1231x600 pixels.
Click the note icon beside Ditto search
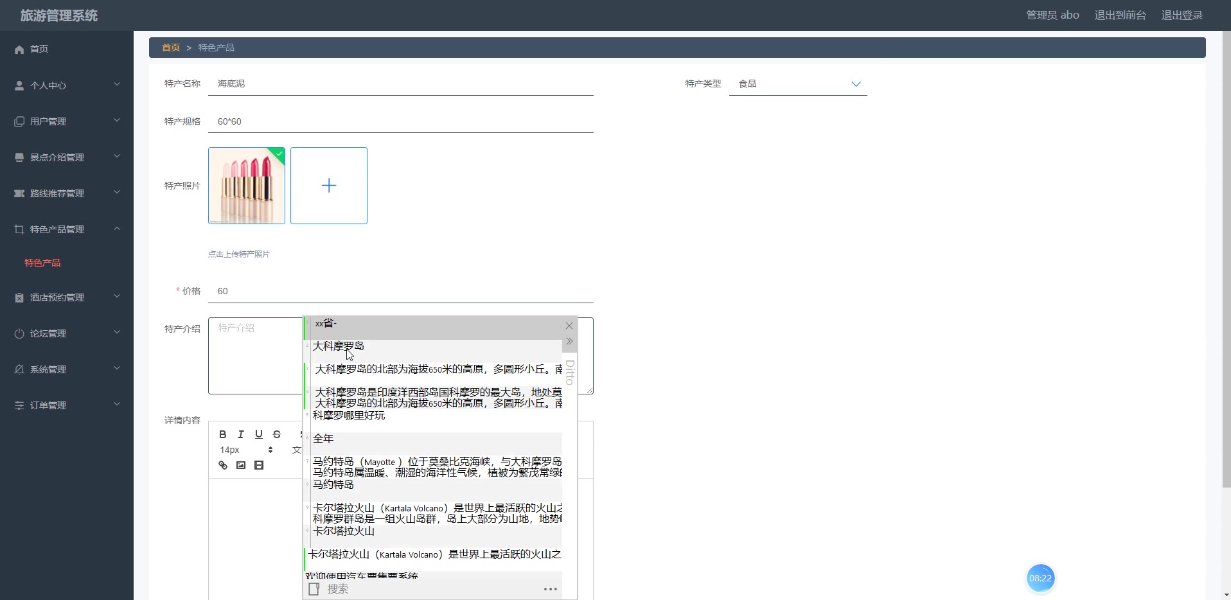click(x=314, y=589)
